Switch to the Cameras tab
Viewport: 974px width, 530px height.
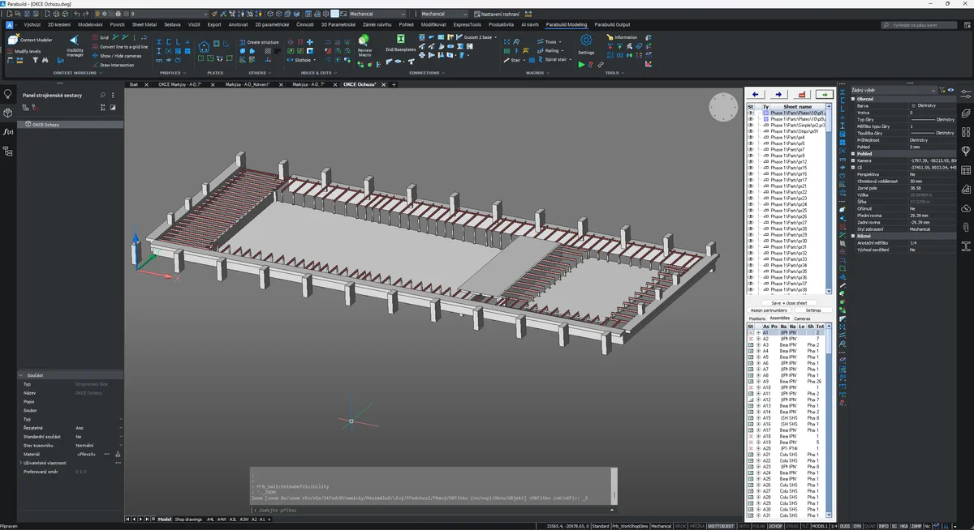pos(802,318)
